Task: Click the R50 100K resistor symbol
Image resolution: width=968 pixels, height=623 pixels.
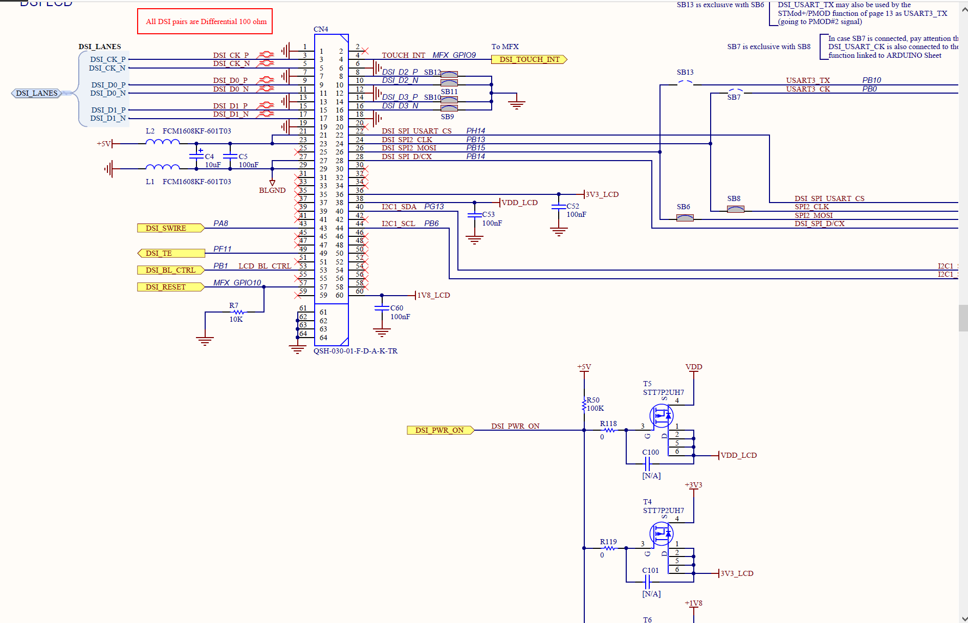Action: pyautogui.click(x=584, y=405)
